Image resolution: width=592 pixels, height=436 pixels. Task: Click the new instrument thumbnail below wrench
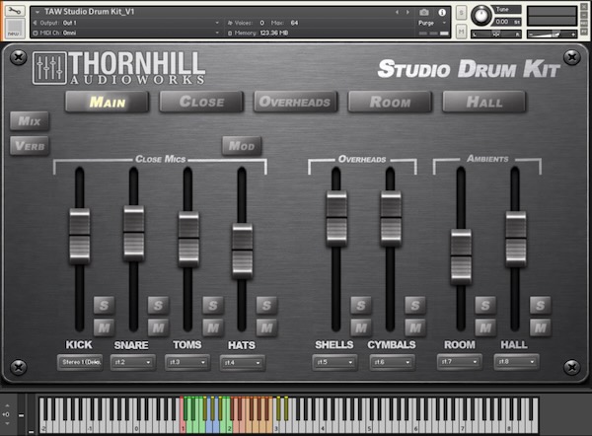pos(15,29)
